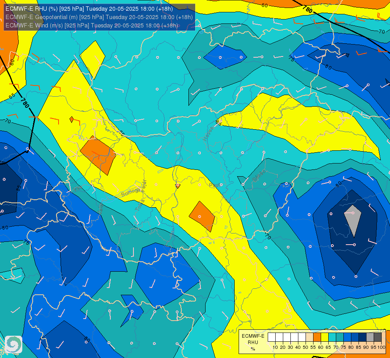This screenshot has height=358, width=390.
Task: Pick the yellow 60-65% legend swatch
Action: pyautogui.click(x=325, y=337)
